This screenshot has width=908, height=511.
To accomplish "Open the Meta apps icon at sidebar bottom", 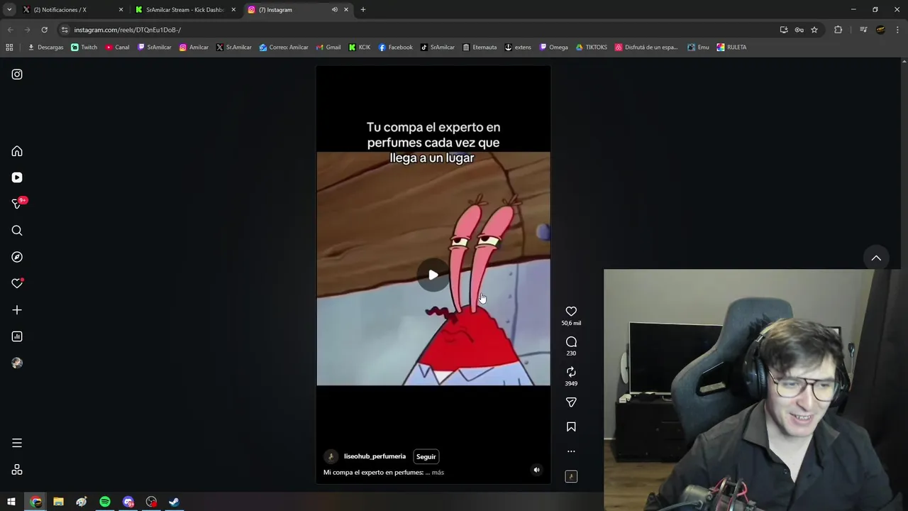I will tap(17, 470).
